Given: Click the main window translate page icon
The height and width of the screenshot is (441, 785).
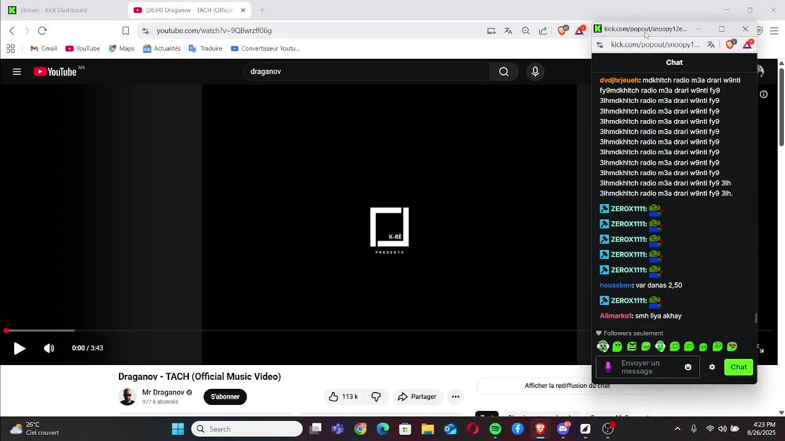Looking at the screenshot, I should [508, 31].
